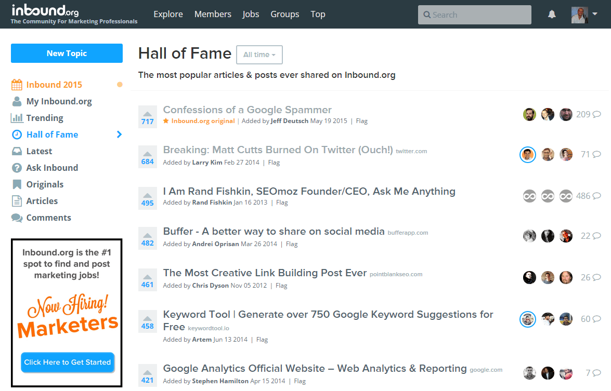611x391 pixels.
Task: Open Stephen Hamilton's author profile link
Action: tap(220, 381)
